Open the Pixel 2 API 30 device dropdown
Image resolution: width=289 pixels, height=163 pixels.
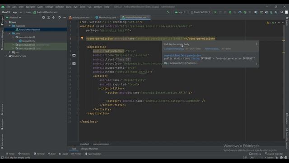(200, 12)
